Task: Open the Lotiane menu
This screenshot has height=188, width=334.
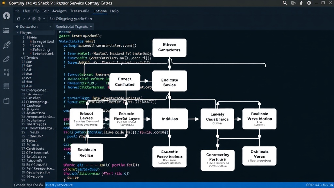Action: tap(100, 11)
